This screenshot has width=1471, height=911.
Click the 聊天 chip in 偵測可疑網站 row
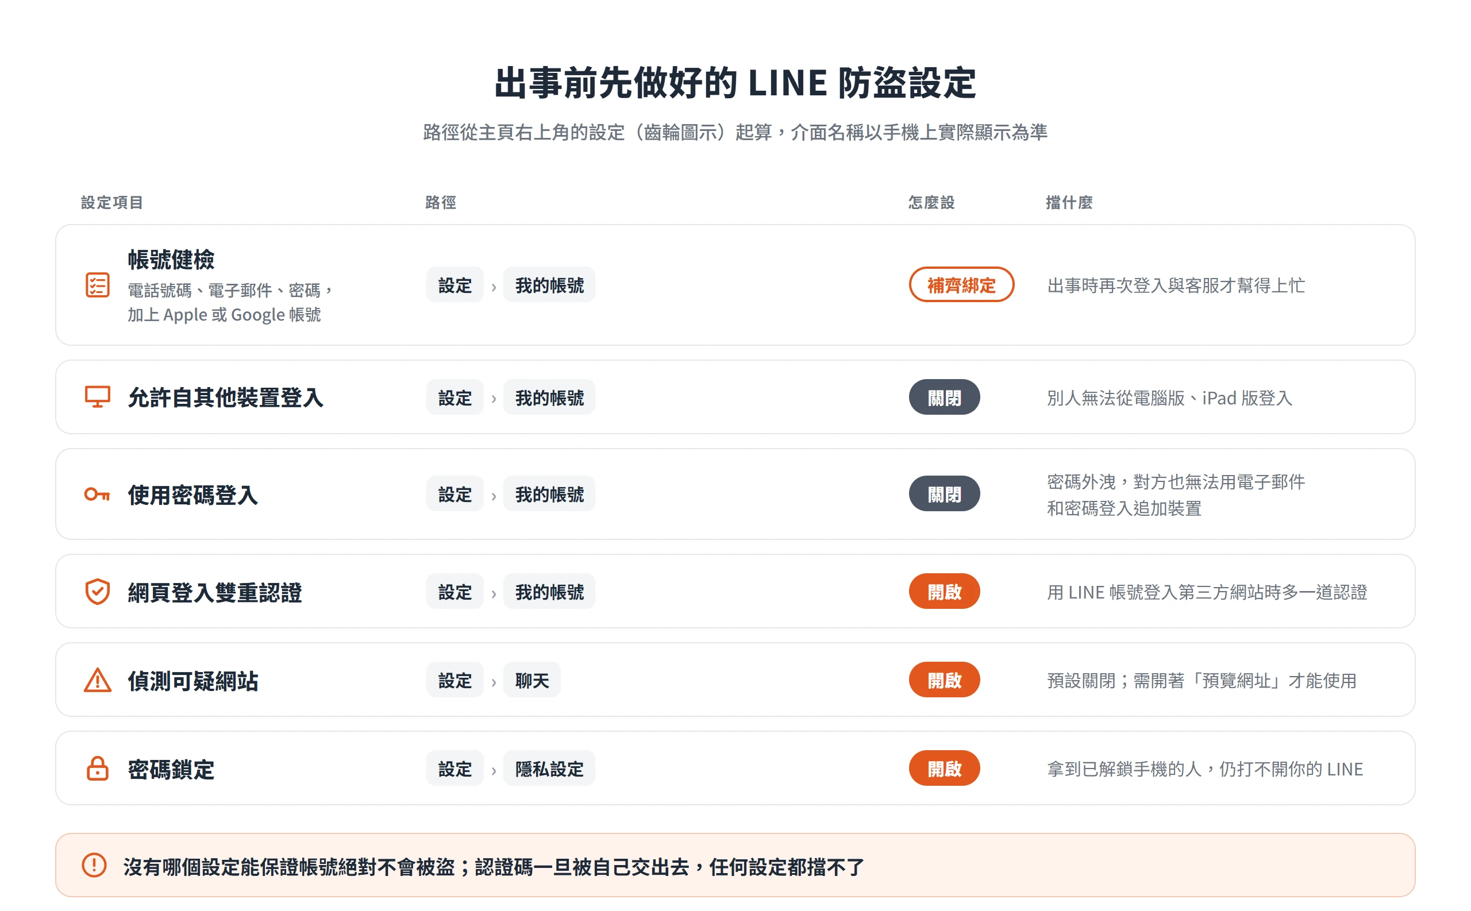532,680
